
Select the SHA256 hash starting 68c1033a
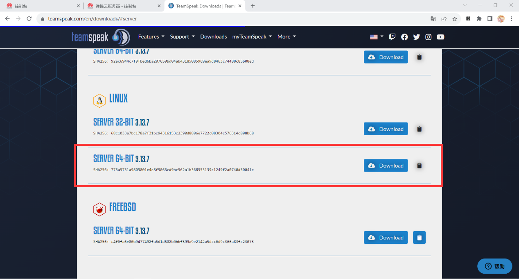tap(183, 133)
